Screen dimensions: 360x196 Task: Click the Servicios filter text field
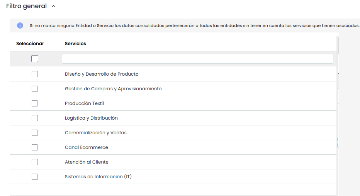coord(197,59)
